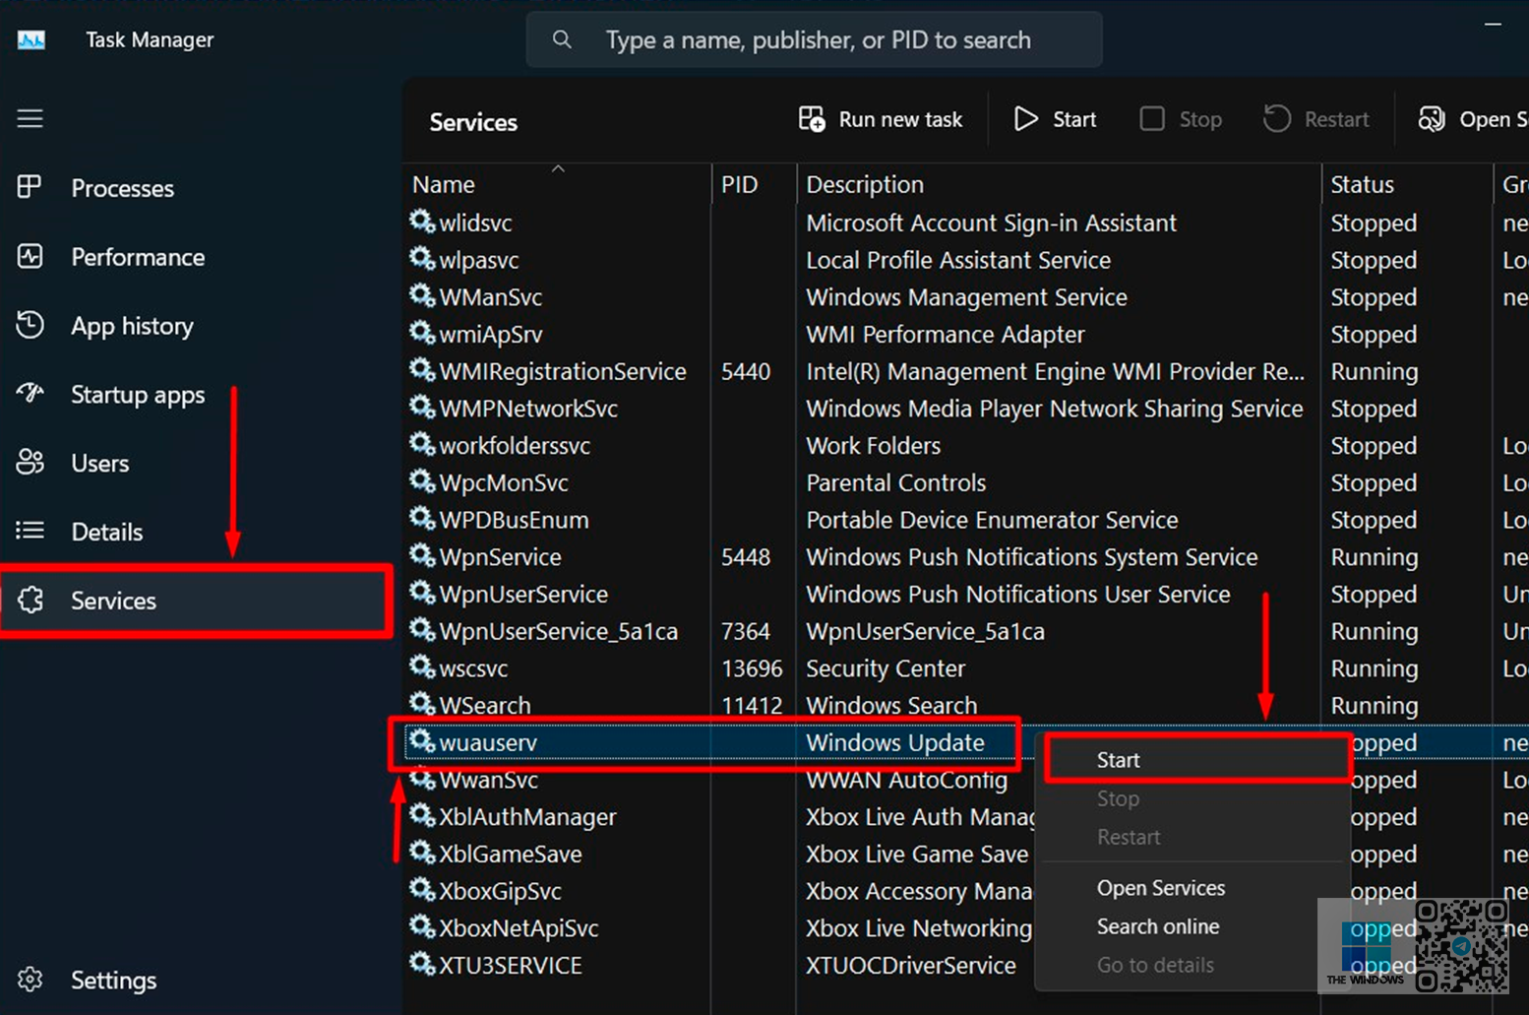This screenshot has width=1529, height=1015.
Task: Click the WSearch service name
Action: click(484, 705)
